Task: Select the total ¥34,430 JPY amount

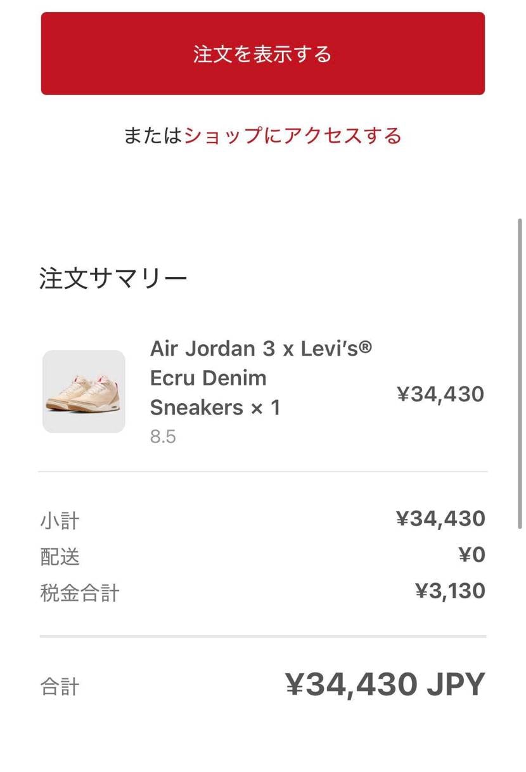Action: [385, 684]
